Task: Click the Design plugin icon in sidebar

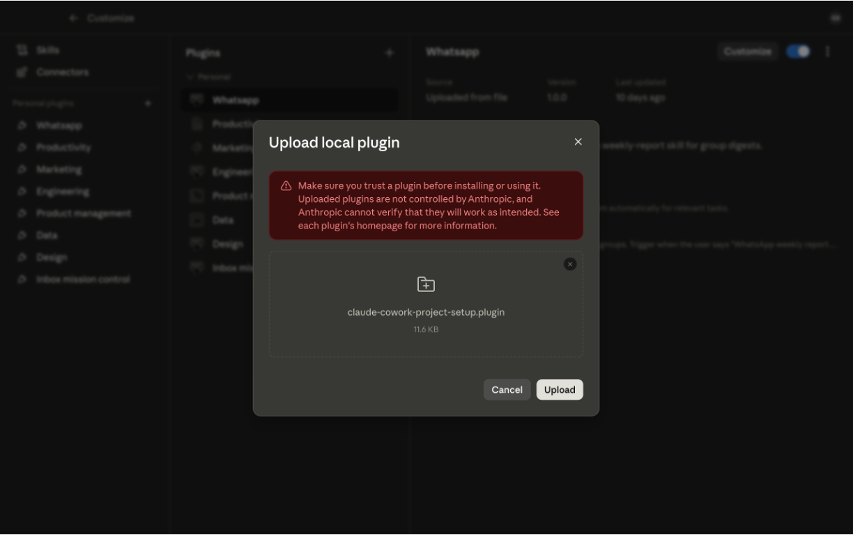Action: click(x=22, y=257)
